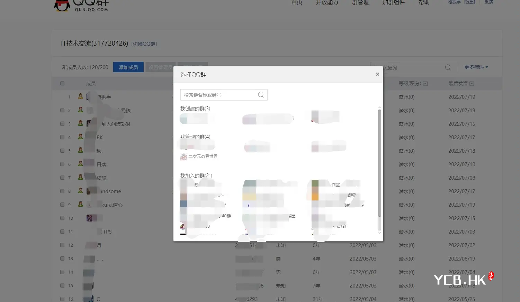Click the 我创建的群(3) heading
Viewport: 520px width, 302px height.
click(195, 108)
